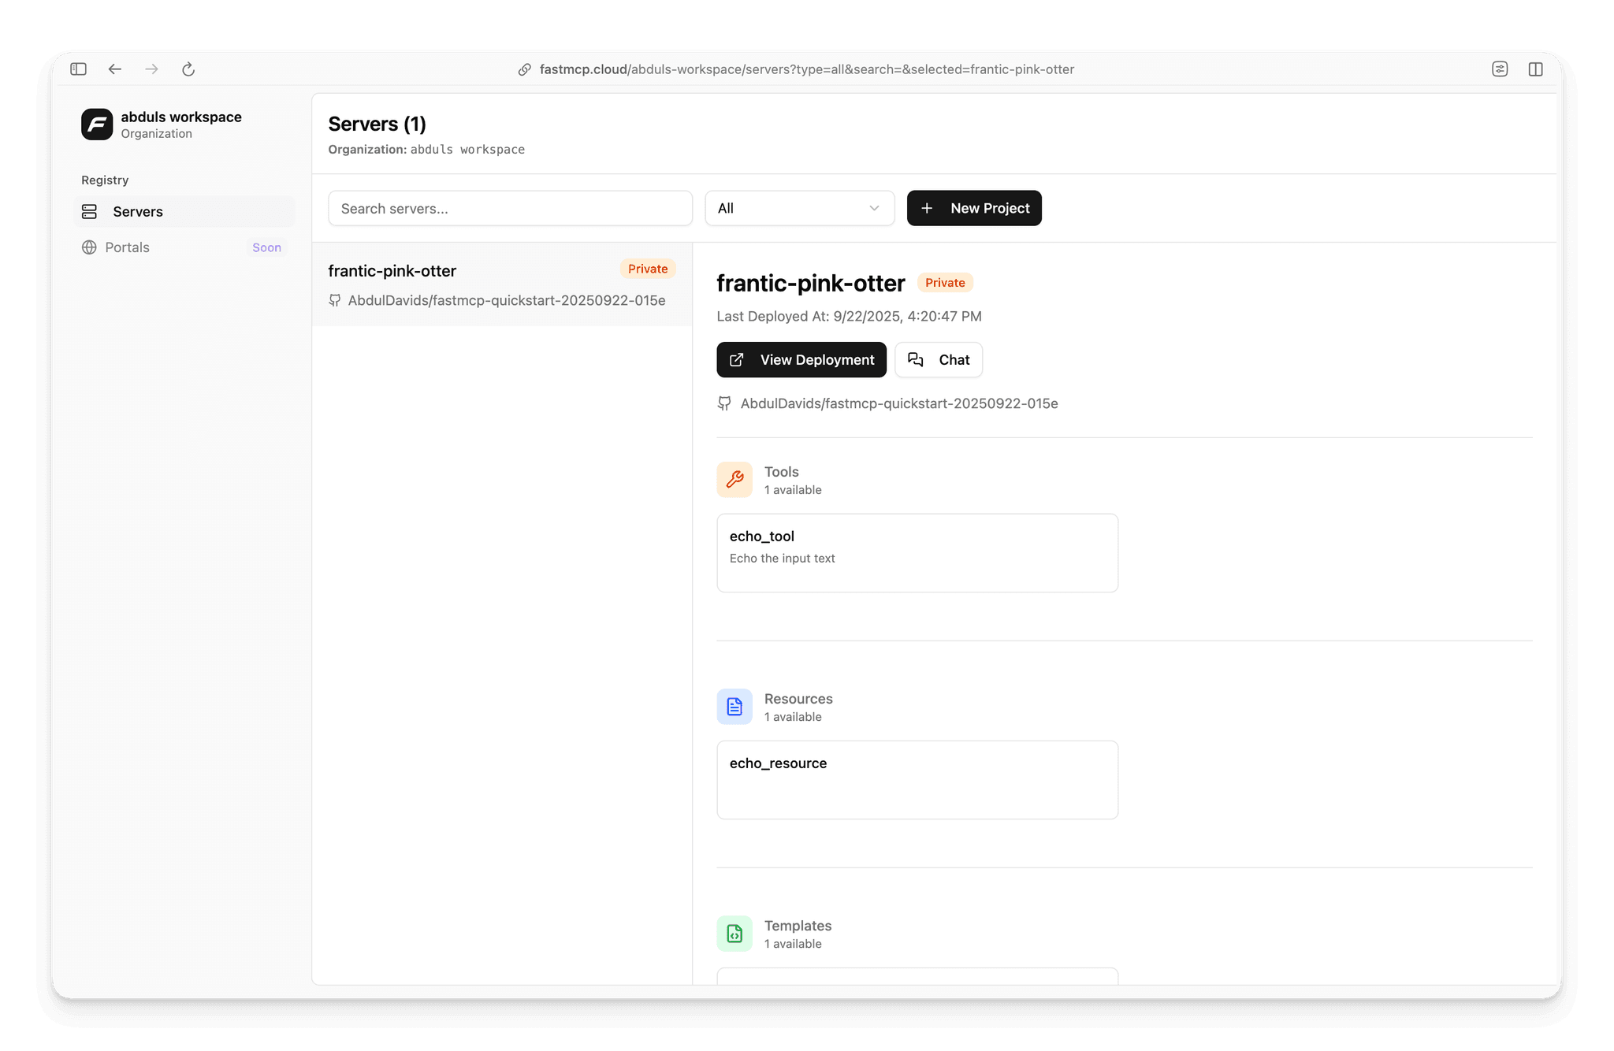
Task: Click the FastMCP workspace logo
Action: [x=97, y=124]
